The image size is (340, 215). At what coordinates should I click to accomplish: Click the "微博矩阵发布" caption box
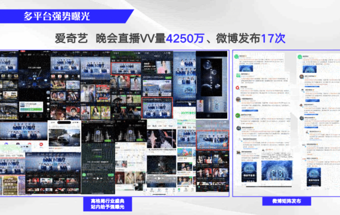pos(286,201)
